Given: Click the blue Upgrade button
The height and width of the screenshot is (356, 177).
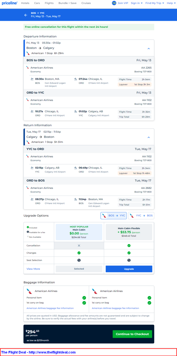Looking at the screenshot, I should (129, 269).
